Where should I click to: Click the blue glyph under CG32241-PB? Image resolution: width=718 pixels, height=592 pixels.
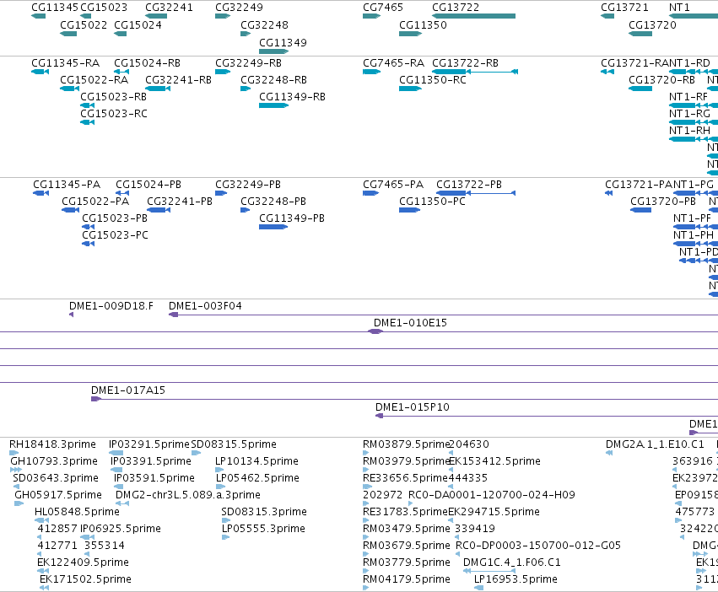[159, 210]
